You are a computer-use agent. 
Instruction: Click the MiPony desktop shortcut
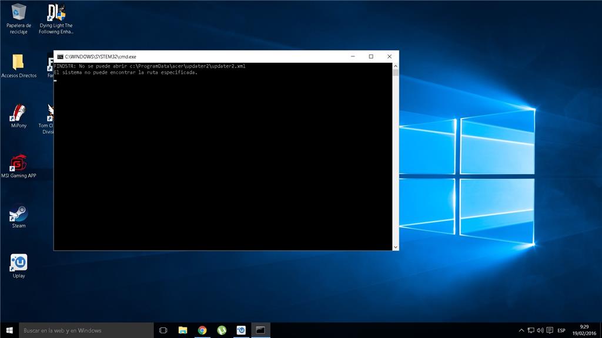pos(19,113)
